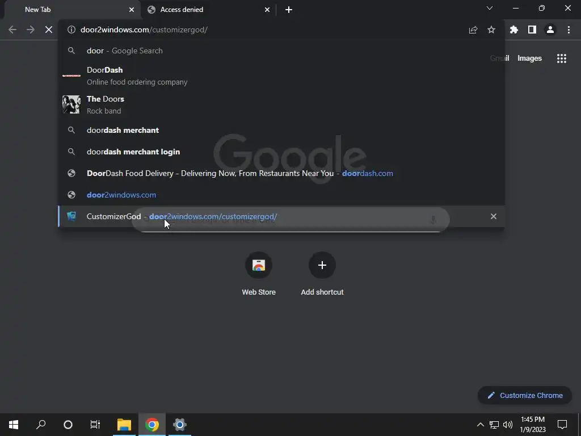Bookmark this tab with the star
The width and height of the screenshot is (581, 436).
[x=491, y=30]
